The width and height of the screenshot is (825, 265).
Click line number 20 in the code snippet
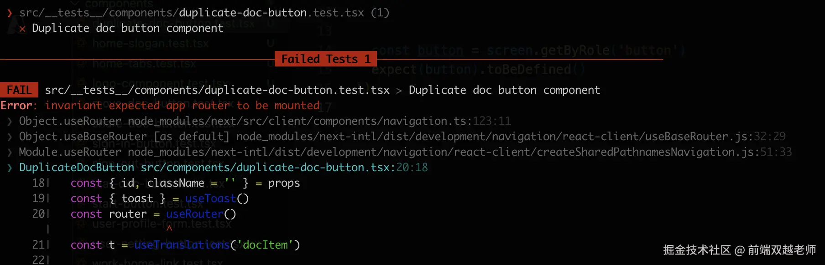point(38,214)
